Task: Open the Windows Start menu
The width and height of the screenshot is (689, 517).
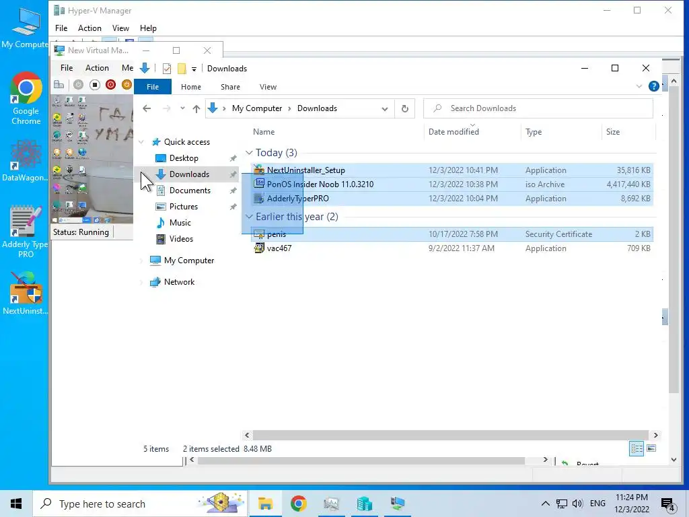Action: (16, 504)
